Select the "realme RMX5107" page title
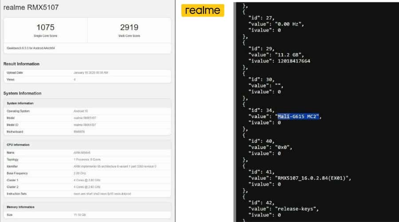The height and width of the screenshot is (222, 399). [31, 8]
